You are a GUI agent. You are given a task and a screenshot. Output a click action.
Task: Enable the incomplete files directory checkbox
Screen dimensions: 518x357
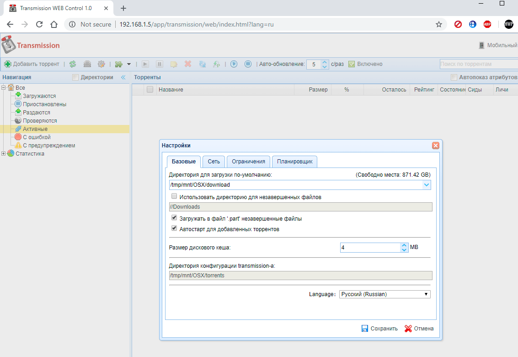(x=174, y=196)
